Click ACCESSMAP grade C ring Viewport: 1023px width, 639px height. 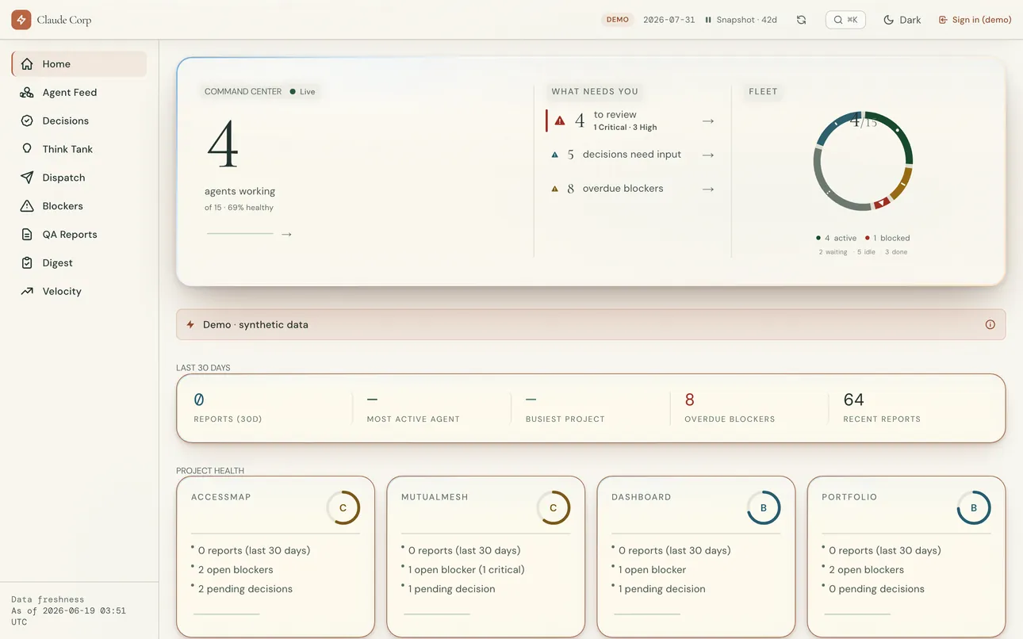(x=343, y=507)
